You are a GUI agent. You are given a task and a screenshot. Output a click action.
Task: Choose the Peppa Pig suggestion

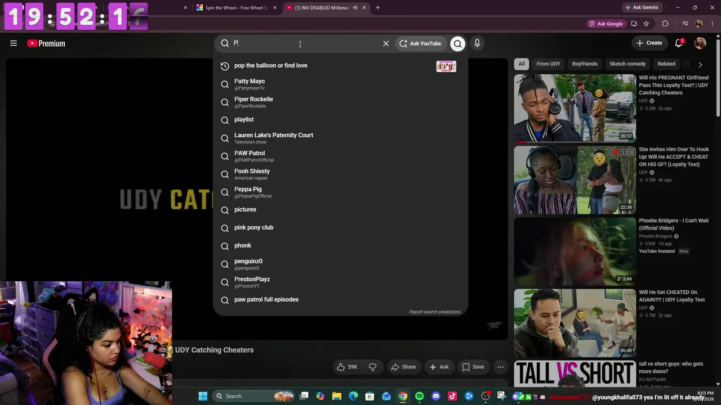pos(340,192)
